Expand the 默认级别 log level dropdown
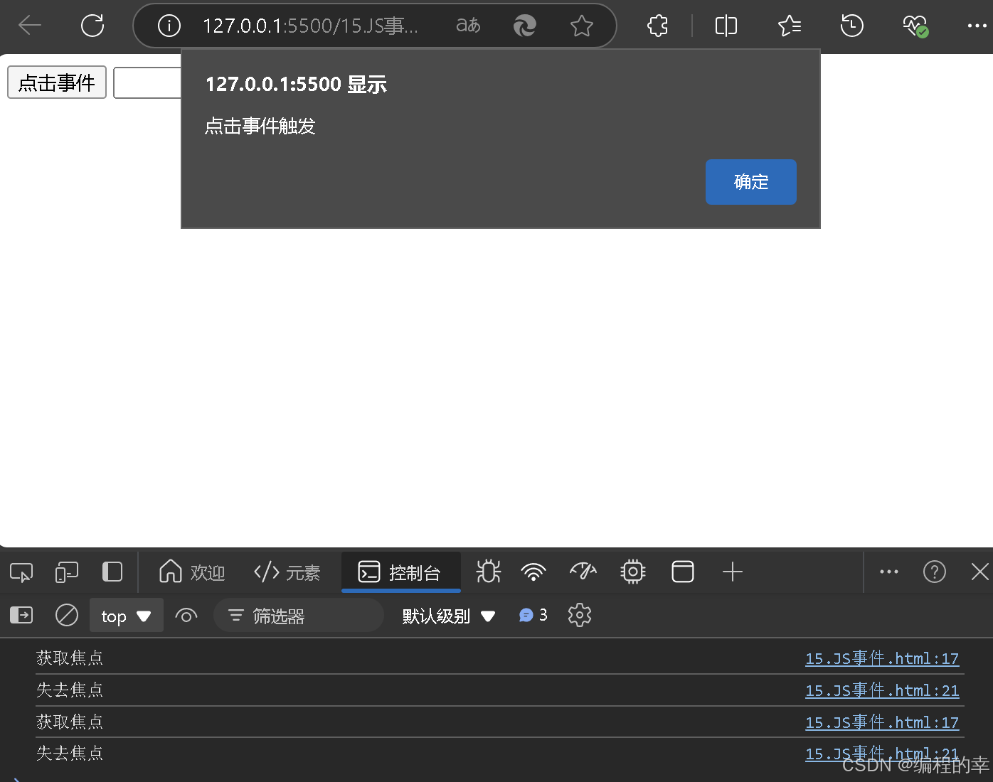The height and width of the screenshot is (782, 993). (448, 616)
